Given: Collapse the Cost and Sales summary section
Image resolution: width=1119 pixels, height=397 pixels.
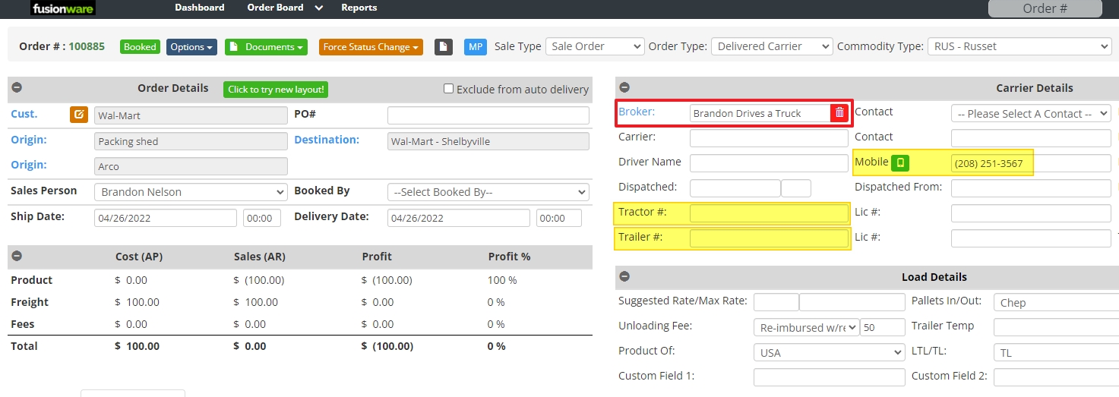Looking at the screenshot, I should [17, 257].
